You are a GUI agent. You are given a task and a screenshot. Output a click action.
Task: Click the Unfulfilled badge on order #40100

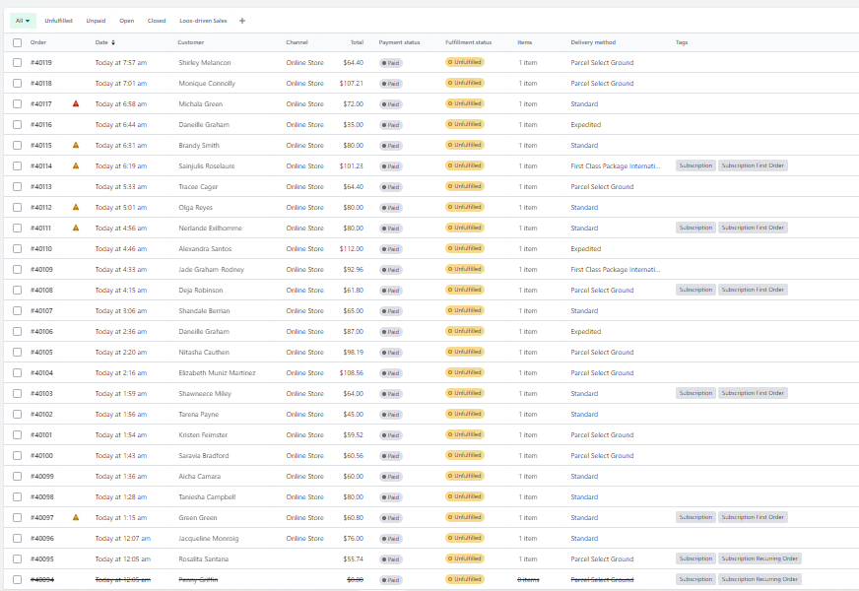pyautogui.click(x=465, y=455)
